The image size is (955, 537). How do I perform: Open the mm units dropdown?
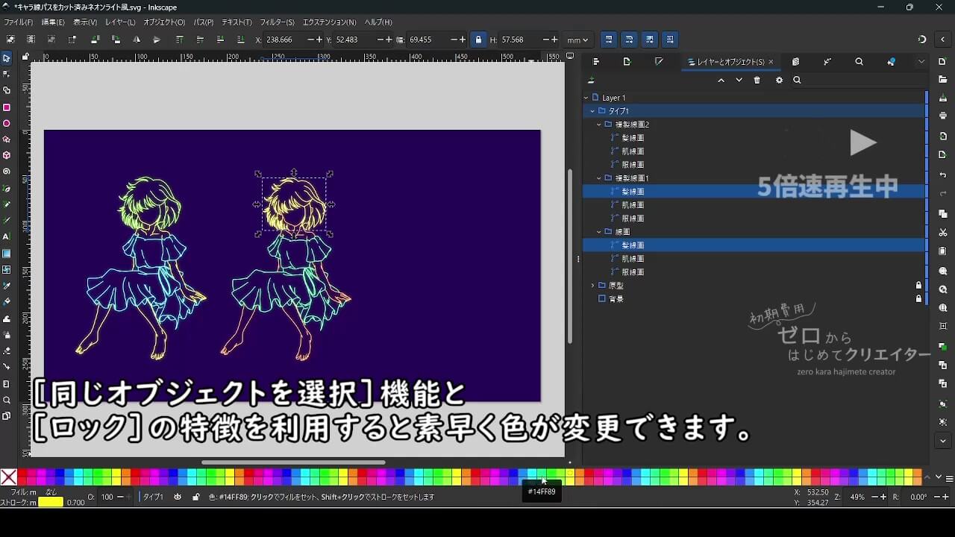[577, 40]
